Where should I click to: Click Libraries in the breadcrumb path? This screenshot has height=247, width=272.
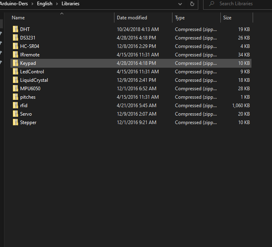click(71, 4)
